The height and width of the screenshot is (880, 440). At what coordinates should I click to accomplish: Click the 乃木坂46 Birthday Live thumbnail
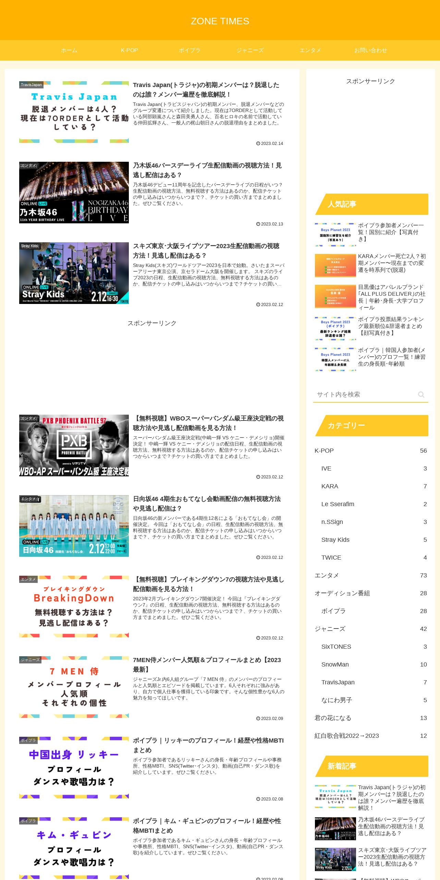point(74,193)
